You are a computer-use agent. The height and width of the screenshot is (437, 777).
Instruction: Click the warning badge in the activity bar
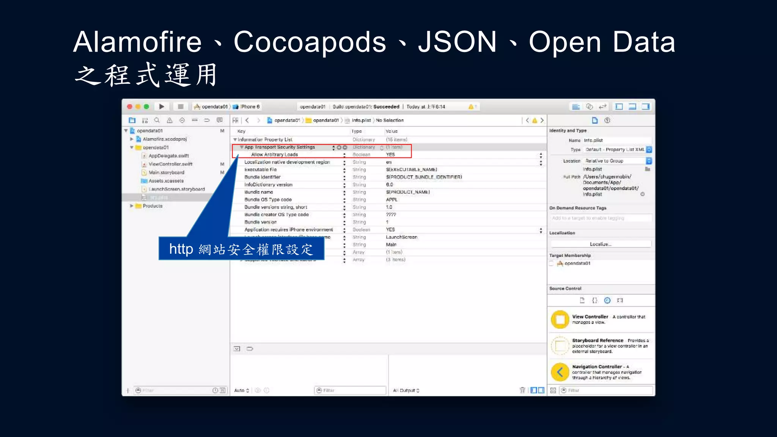tap(472, 107)
